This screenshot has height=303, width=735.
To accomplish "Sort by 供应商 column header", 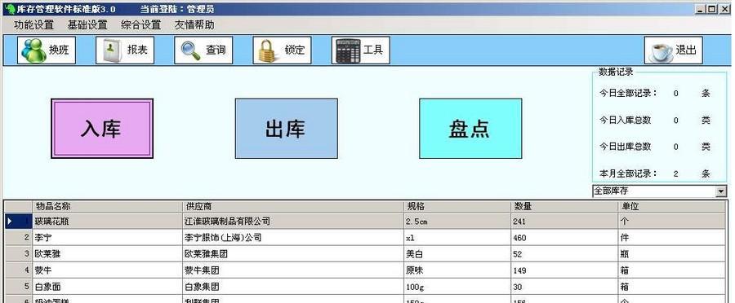I will [x=293, y=206].
